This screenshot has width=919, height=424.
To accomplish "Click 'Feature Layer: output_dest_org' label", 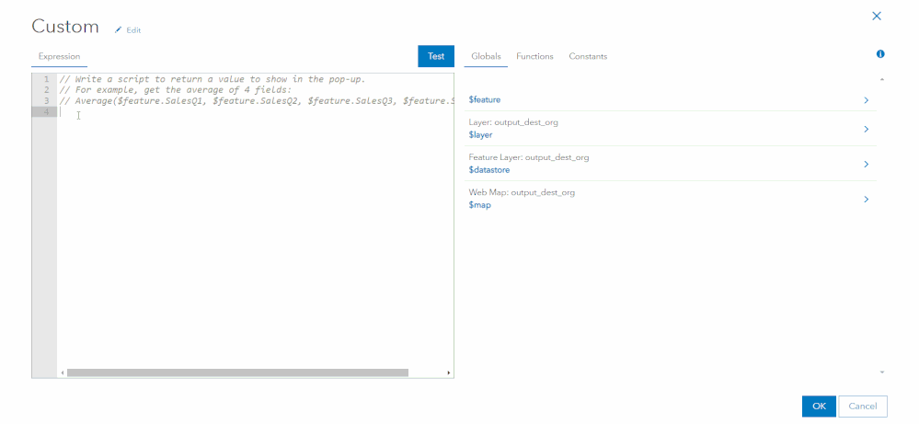I will point(529,157).
